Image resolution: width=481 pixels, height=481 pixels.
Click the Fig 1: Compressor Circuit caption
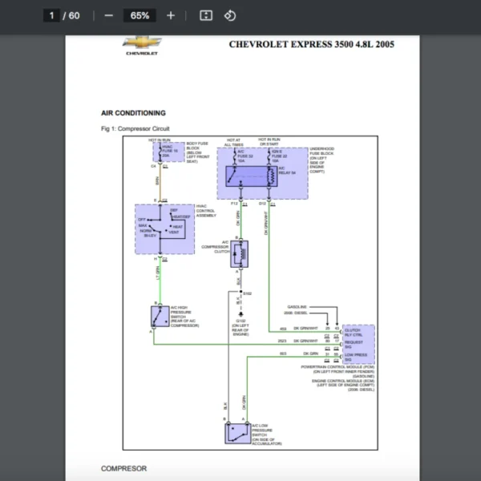[135, 128]
